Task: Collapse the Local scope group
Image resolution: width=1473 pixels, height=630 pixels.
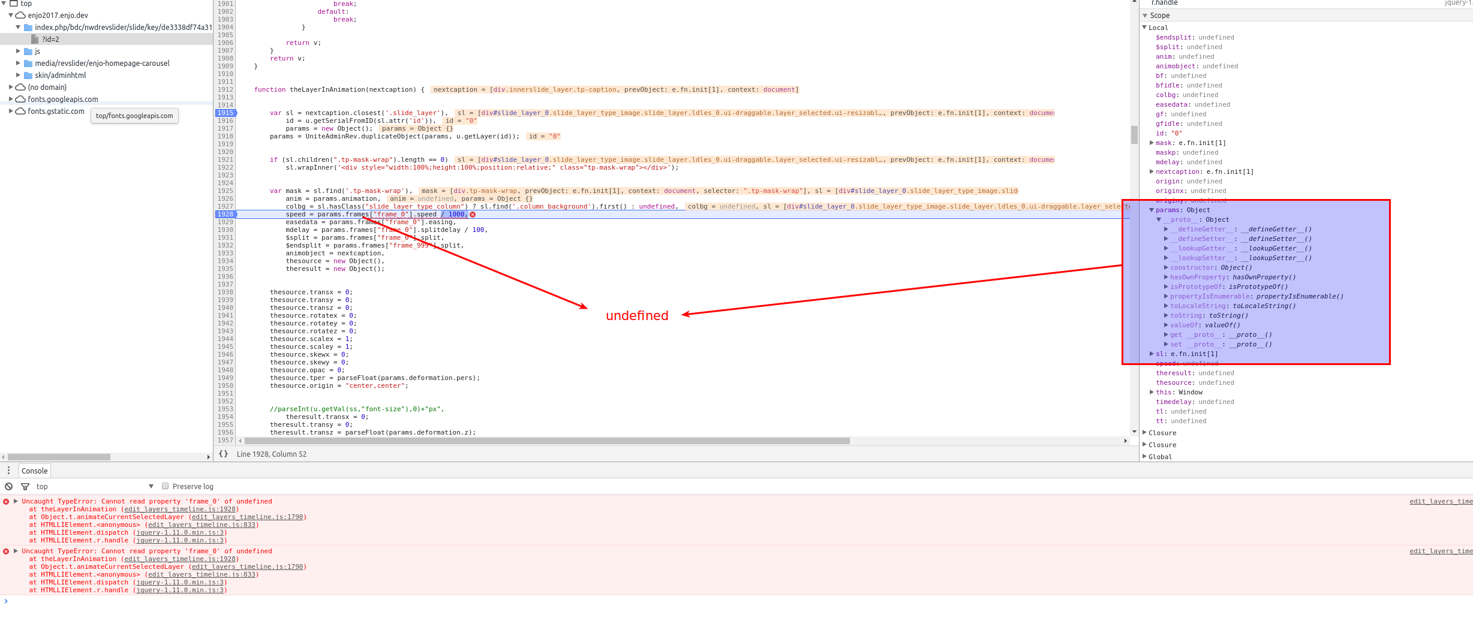Action: pos(1145,27)
